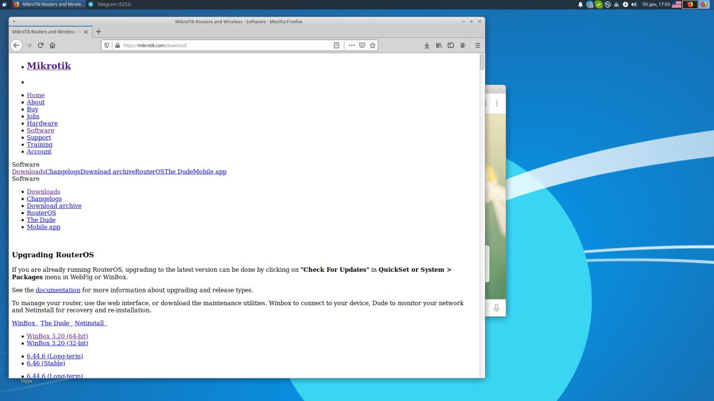Open The Dude in bulleted Software list
Viewport: 714px width, 401px height.
41,220
